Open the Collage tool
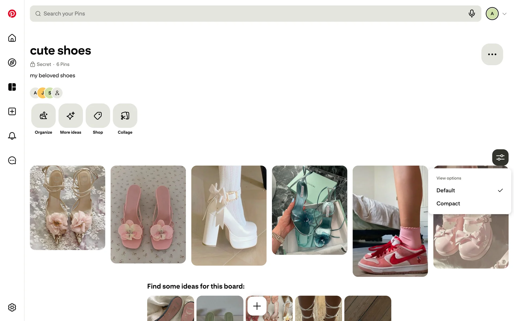This screenshot has height=321, width=514. 125,116
